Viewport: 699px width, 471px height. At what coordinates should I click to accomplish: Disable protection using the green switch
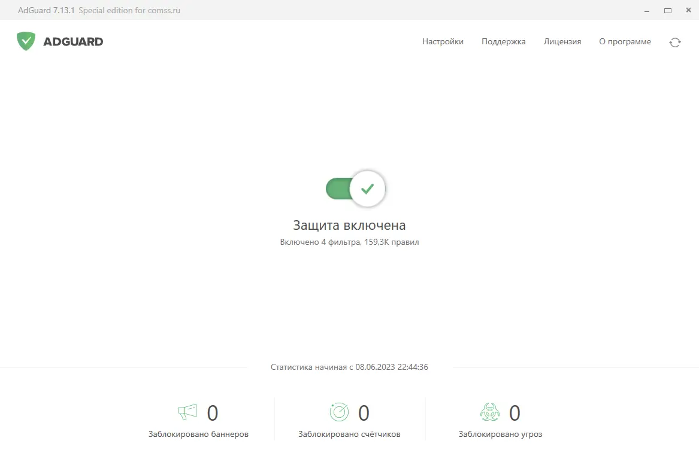click(x=341, y=189)
